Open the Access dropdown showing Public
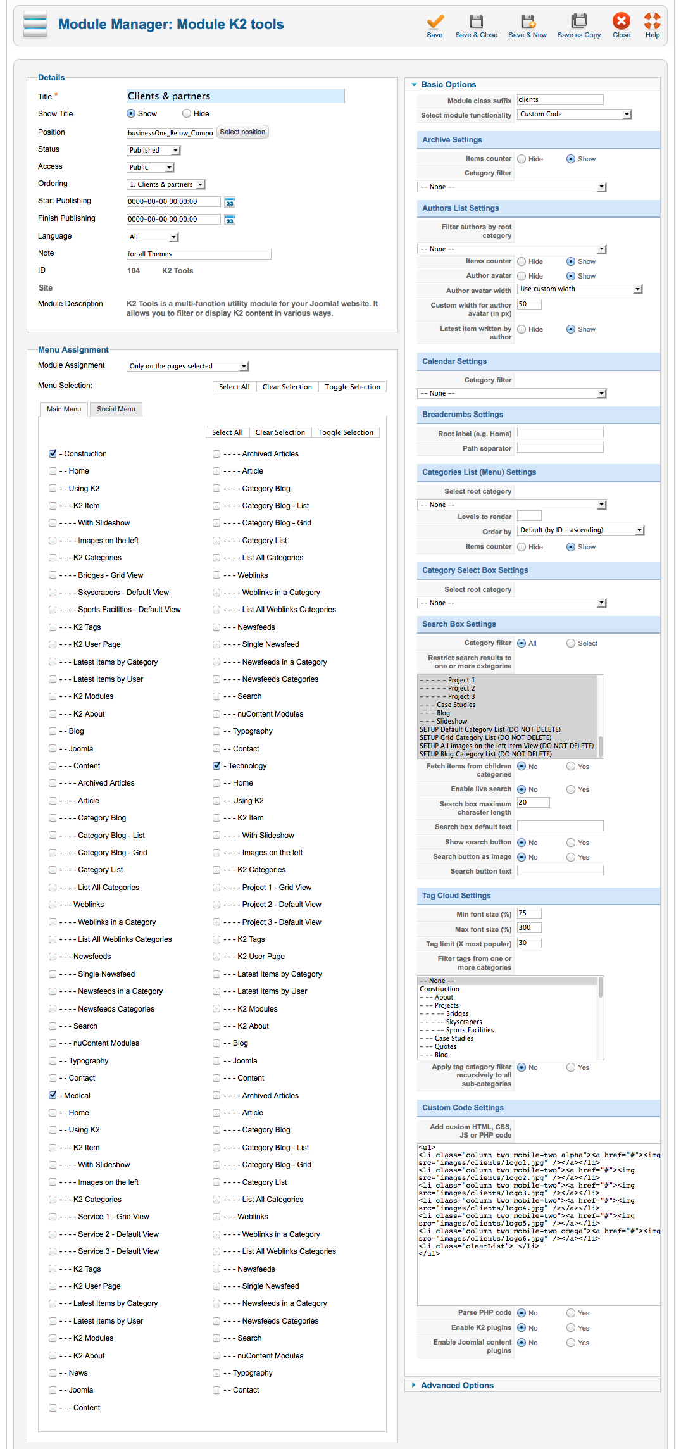 [151, 167]
